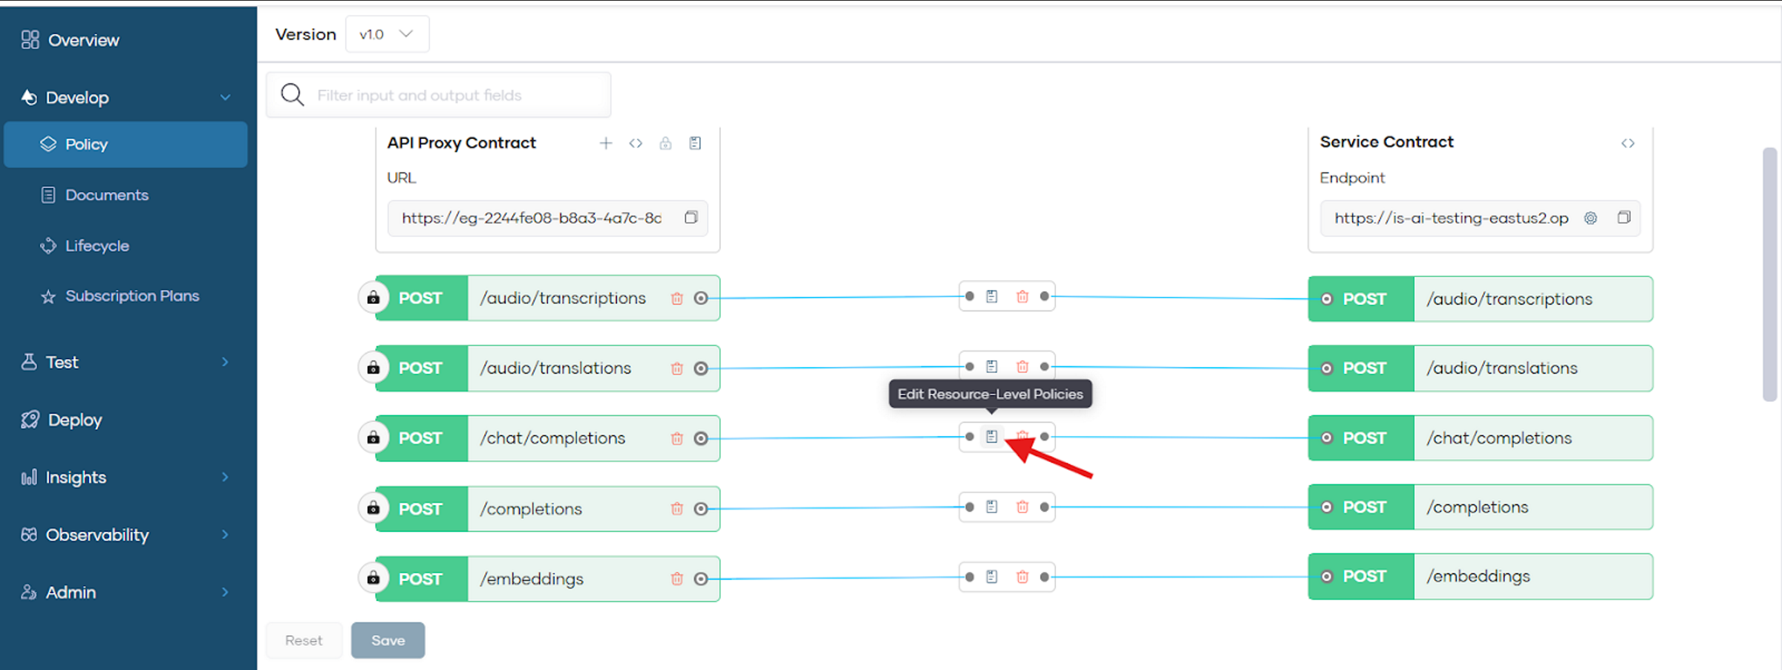Copy the API Proxy Contract URL
The image size is (1782, 670).
tap(691, 218)
